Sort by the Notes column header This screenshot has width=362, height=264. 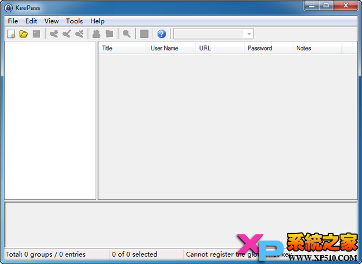tap(317, 48)
